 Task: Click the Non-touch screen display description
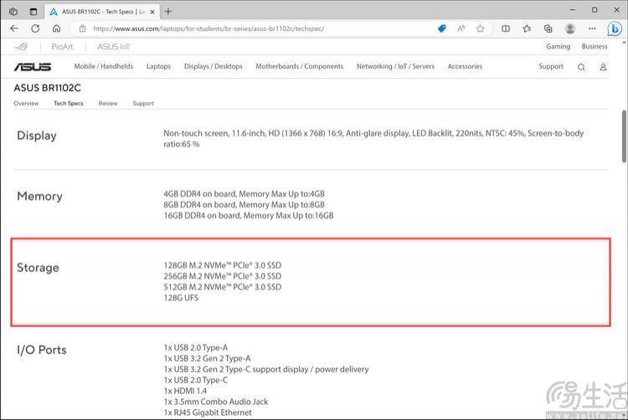373,138
